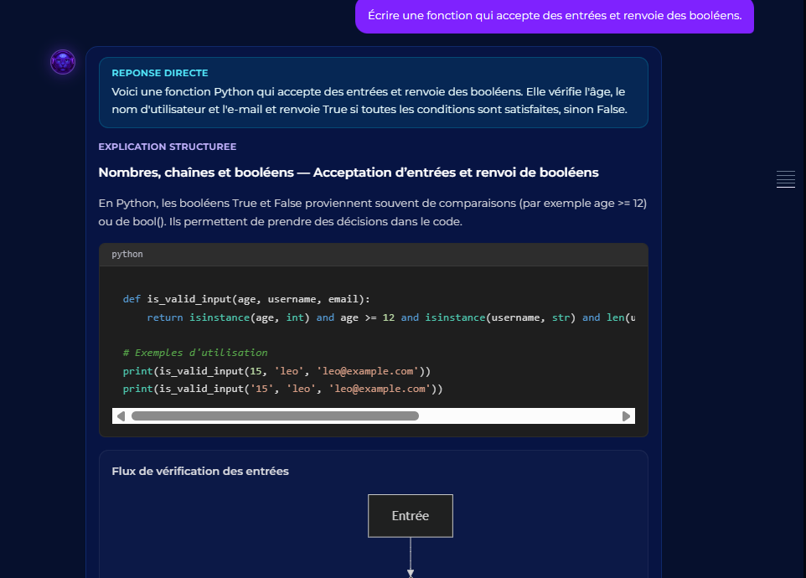Click the code scrollbar right arrow
The height and width of the screenshot is (578, 806).
coord(626,416)
